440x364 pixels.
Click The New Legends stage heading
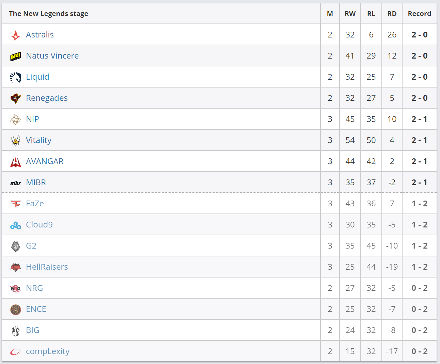[48, 14]
